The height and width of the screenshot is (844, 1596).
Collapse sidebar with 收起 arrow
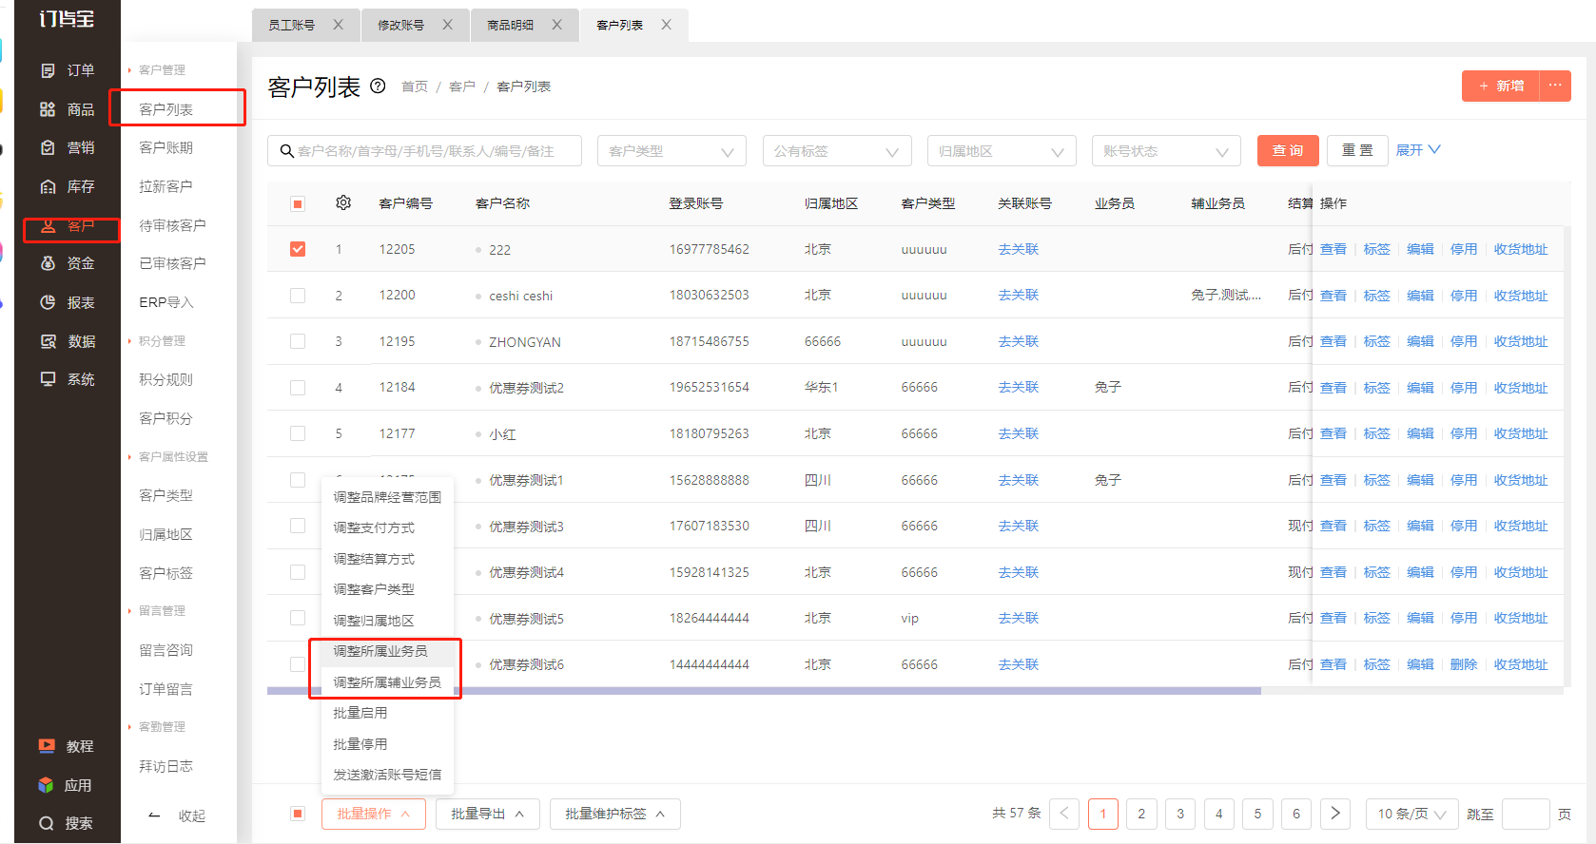[155, 815]
